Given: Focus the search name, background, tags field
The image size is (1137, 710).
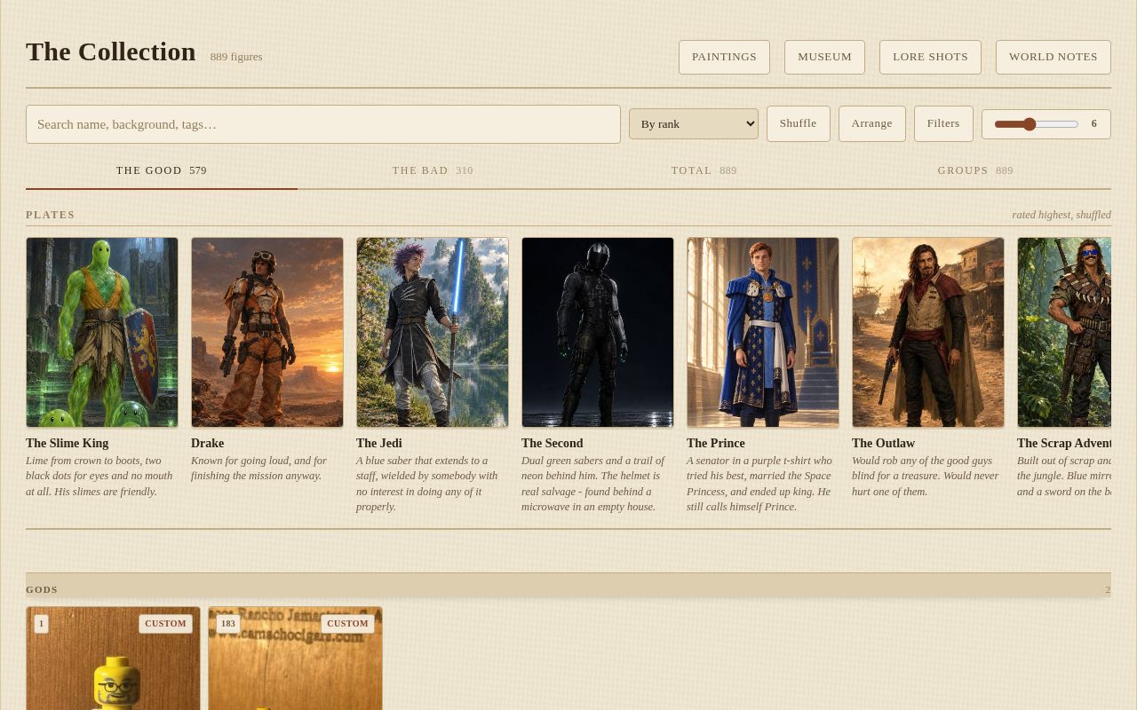Looking at the screenshot, I should tap(323, 124).
